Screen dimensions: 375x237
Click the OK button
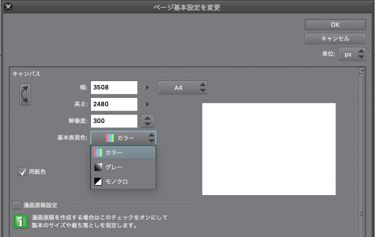coord(335,25)
